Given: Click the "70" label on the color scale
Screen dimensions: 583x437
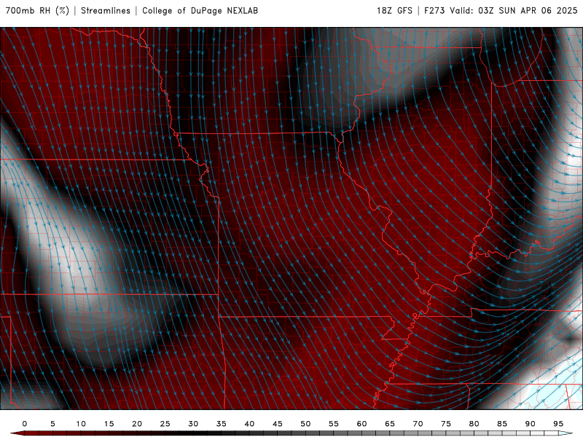Looking at the screenshot, I should pos(418,424).
